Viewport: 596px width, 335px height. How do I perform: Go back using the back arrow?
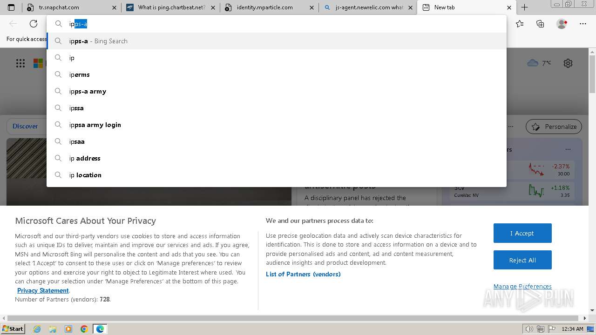(x=13, y=24)
